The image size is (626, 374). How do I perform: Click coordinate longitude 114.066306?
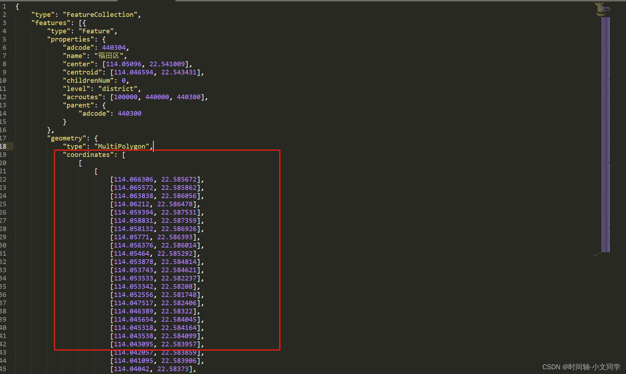133,179
